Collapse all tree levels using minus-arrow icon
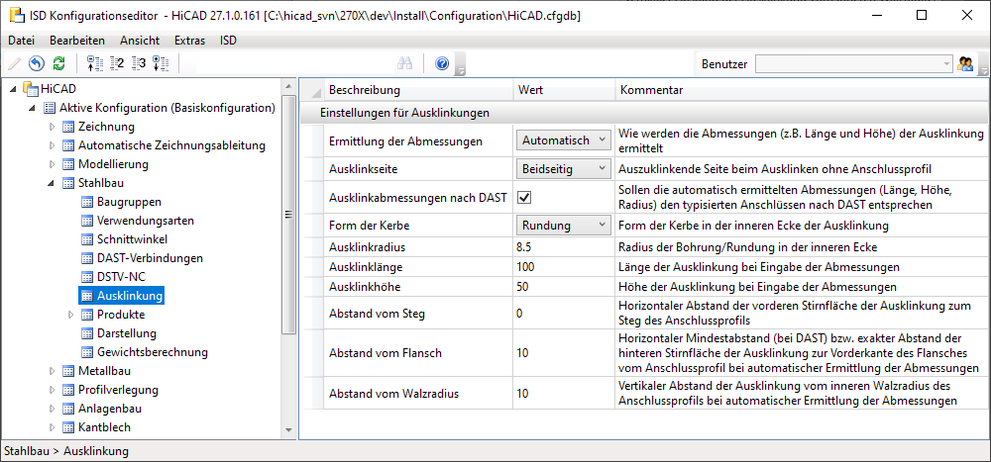This screenshot has width=991, height=462. 94,63
